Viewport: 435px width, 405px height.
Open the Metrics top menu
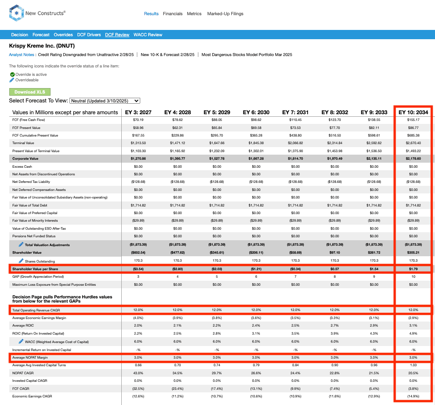[194, 13]
